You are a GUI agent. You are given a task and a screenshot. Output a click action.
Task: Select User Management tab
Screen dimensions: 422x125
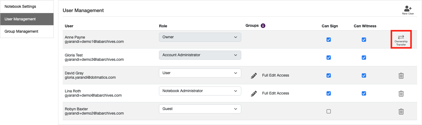[x=27, y=19]
